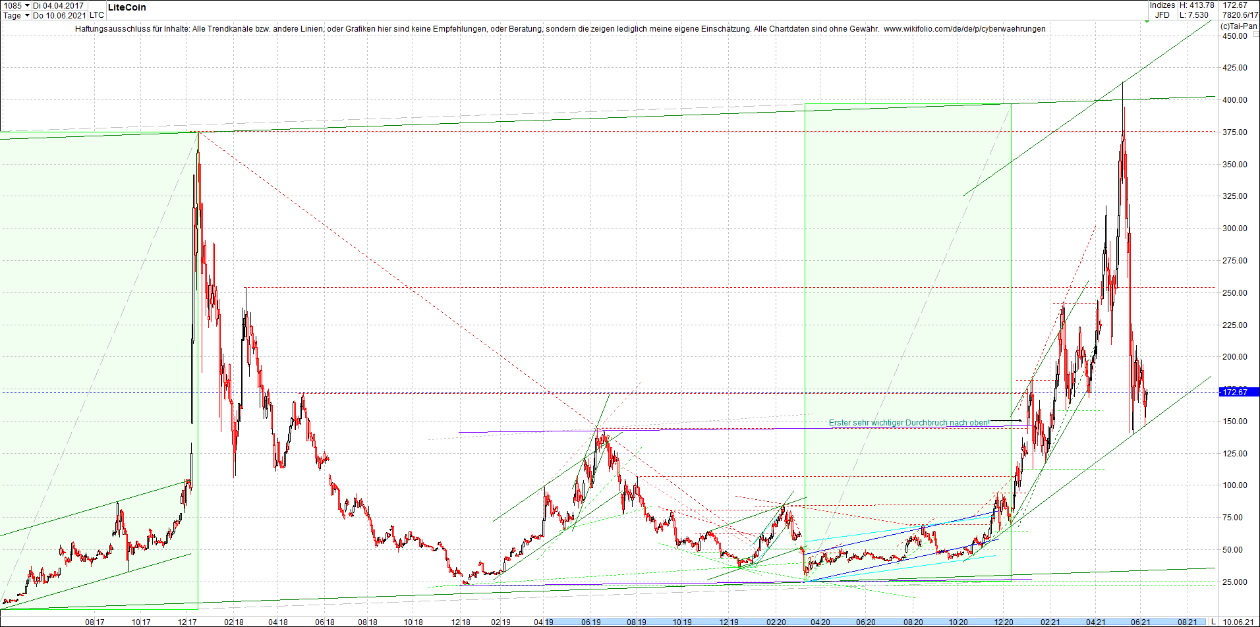This screenshot has height=627, width=1260.
Task: Click the Indizes label in the header
Action: (1162, 5)
